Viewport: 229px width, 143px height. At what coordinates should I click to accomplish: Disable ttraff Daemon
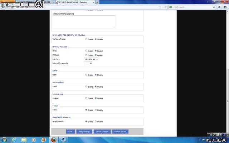(x=96, y=122)
